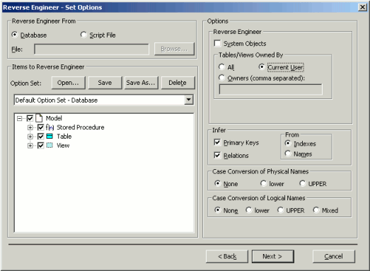Image resolution: width=370 pixels, height=271 pixels.
Task: Set logical names case to None
Action: coord(218,210)
